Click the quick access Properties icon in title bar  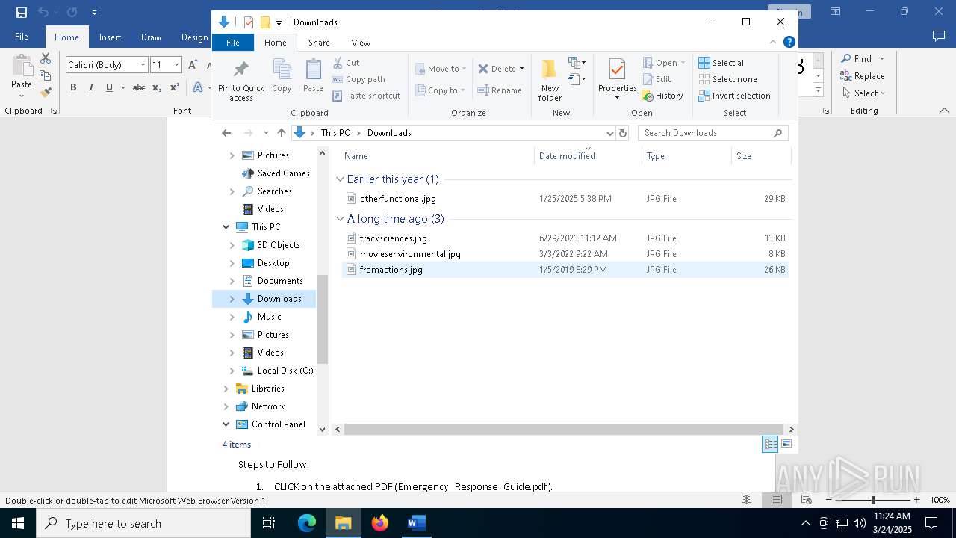click(x=249, y=22)
